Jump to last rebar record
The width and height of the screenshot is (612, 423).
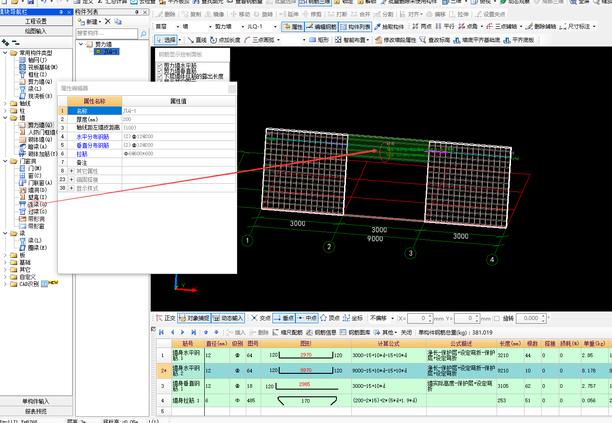tap(194, 332)
